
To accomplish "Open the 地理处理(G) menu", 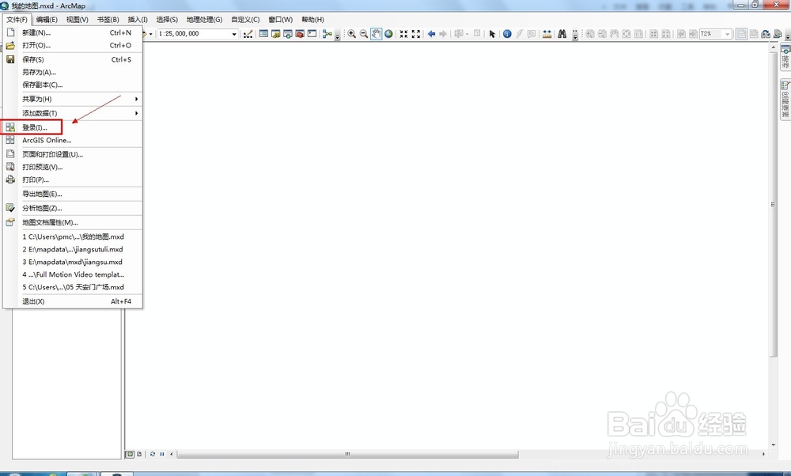I will pos(204,19).
